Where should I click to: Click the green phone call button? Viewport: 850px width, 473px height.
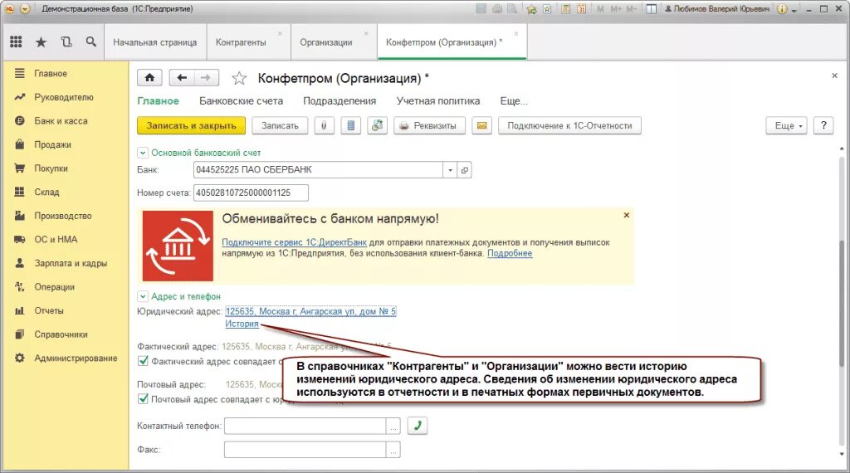point(418,426)
